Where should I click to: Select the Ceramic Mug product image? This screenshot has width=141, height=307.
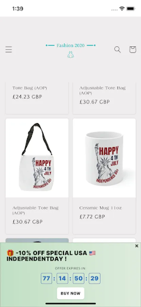(104, 158)
